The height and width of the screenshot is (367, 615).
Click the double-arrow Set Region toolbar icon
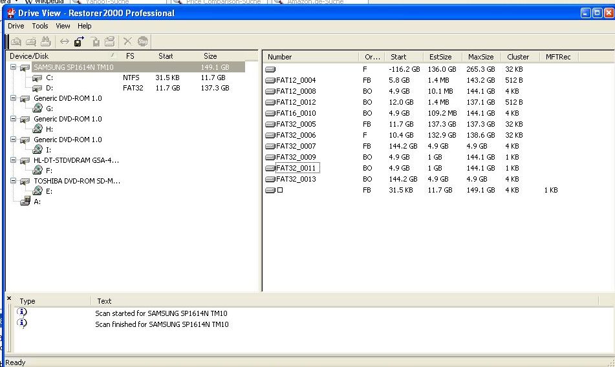pyautogui.click(x=65, y=41)
